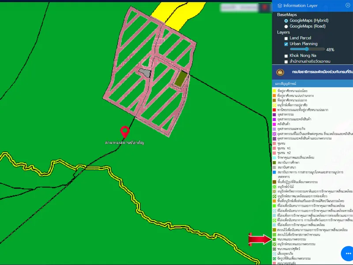
Task: Select GoogleMaps (Hybrid) basemap
Action: (286, 21)
